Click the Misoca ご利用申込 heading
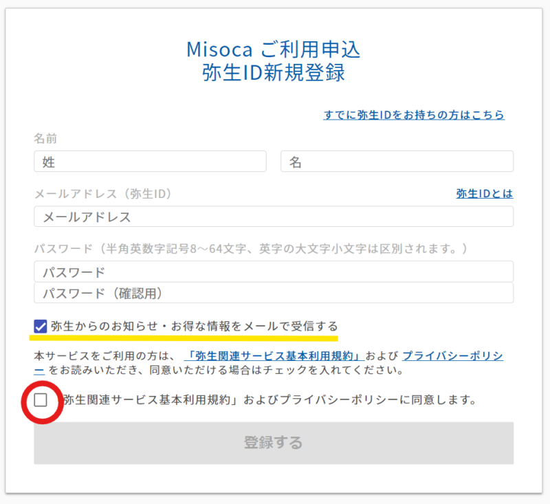Viewport: 550px width, 504px height. coord(274,50)
